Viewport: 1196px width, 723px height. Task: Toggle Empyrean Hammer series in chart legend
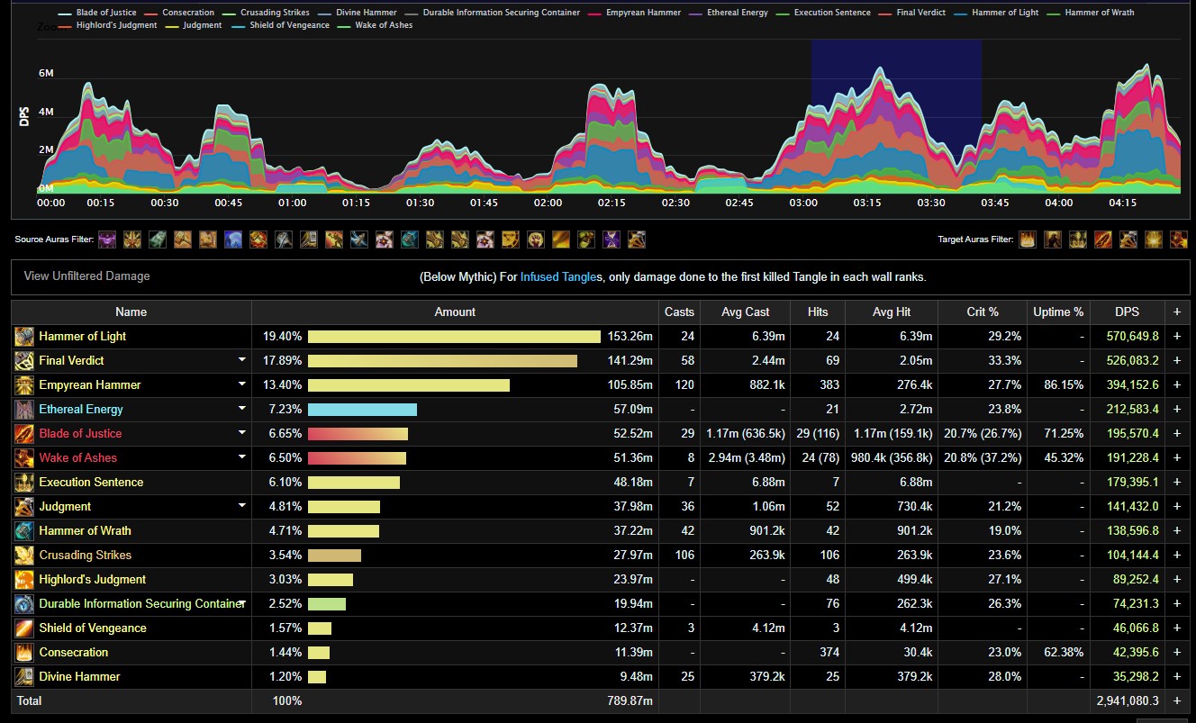633,13
